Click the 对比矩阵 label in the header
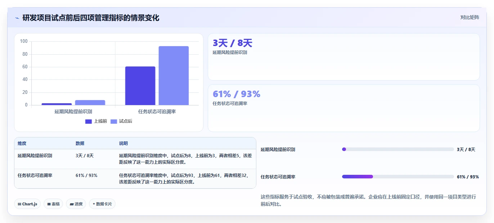494x223 pixels. point(470,17)
